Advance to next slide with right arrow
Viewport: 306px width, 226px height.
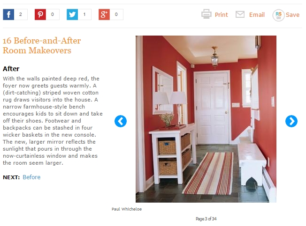291,121
